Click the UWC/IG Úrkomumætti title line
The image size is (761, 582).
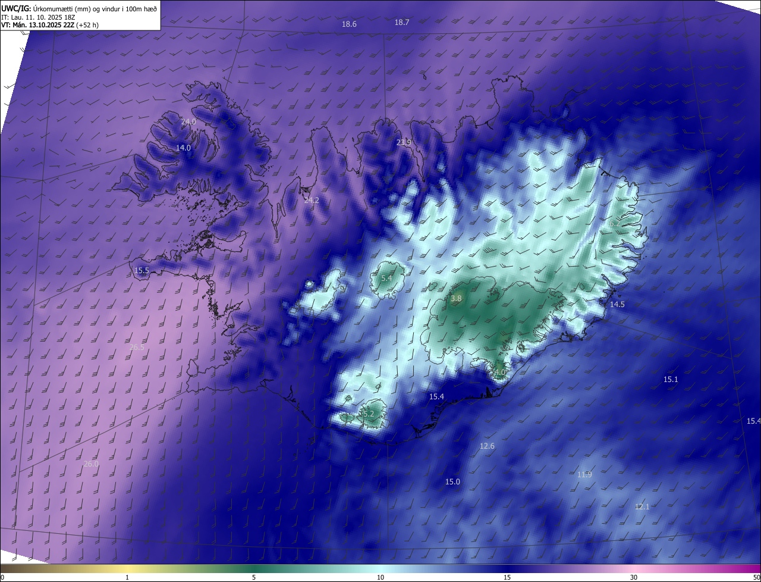point(79,8)
